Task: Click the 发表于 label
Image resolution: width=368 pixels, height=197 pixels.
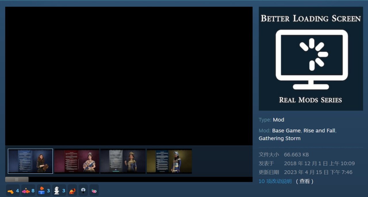Action: 266,163
